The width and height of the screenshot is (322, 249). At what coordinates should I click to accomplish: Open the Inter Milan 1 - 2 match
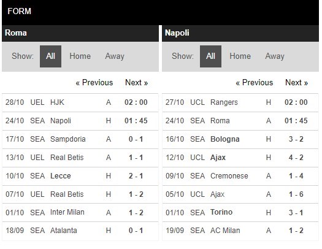[80, 212]
